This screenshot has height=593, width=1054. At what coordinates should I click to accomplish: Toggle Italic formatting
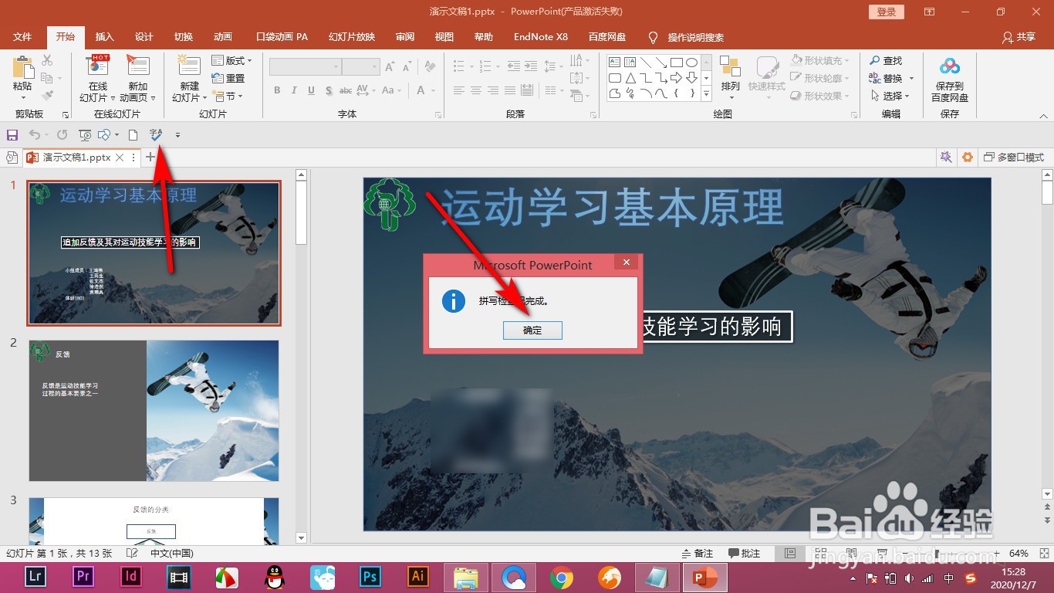click(294, 90)
